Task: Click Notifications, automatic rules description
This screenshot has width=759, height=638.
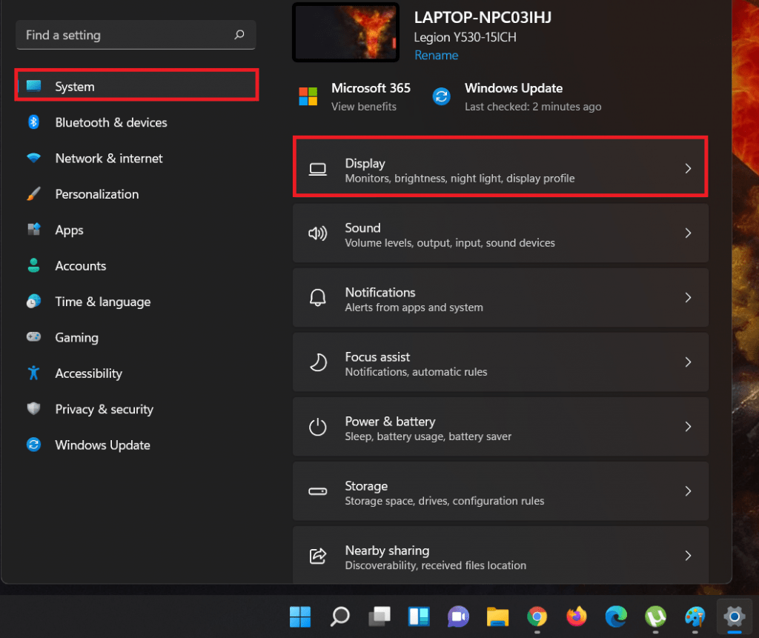Action: pos(416,372)
